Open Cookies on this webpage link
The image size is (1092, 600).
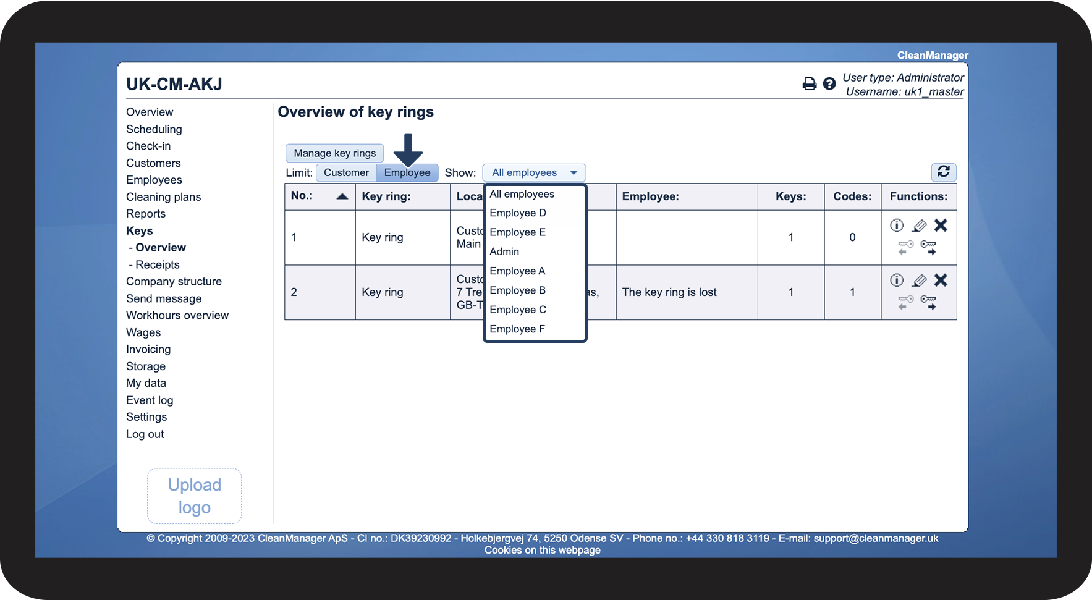(x=542, y=551)
